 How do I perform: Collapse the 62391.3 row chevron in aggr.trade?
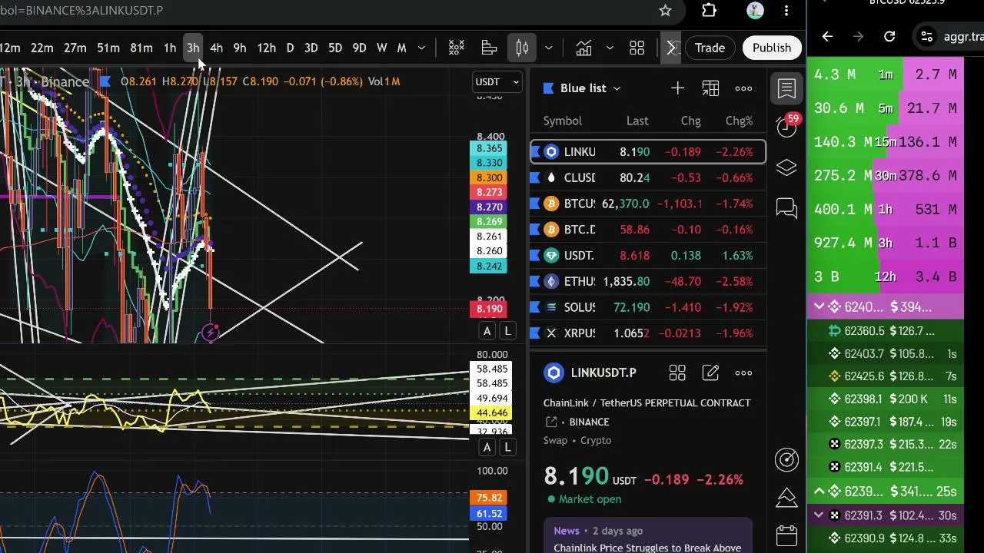click(x=819, y=515)
